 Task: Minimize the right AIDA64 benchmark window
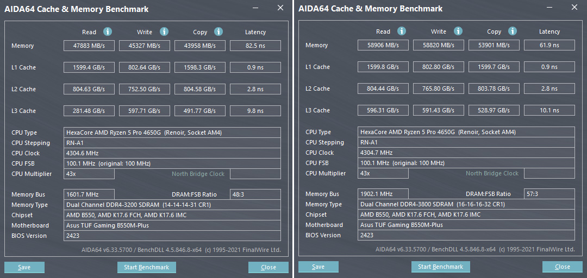[549, 7]
